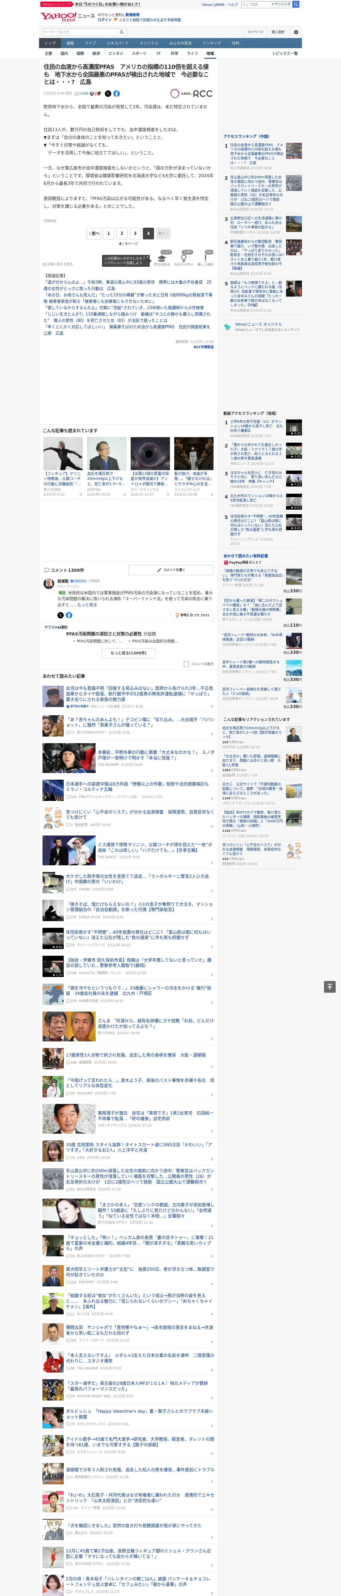Screen dimensions: 341x1596
Task: Open the RCC provider logo
Action: pos(192,94)
